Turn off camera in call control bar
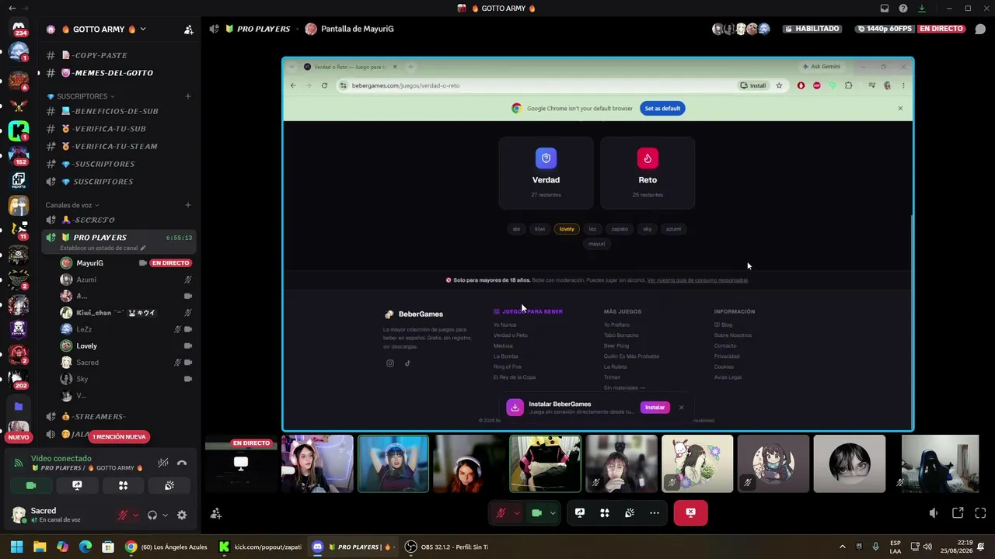This screenshot has height=559, width=995. [x=536, y=513]
